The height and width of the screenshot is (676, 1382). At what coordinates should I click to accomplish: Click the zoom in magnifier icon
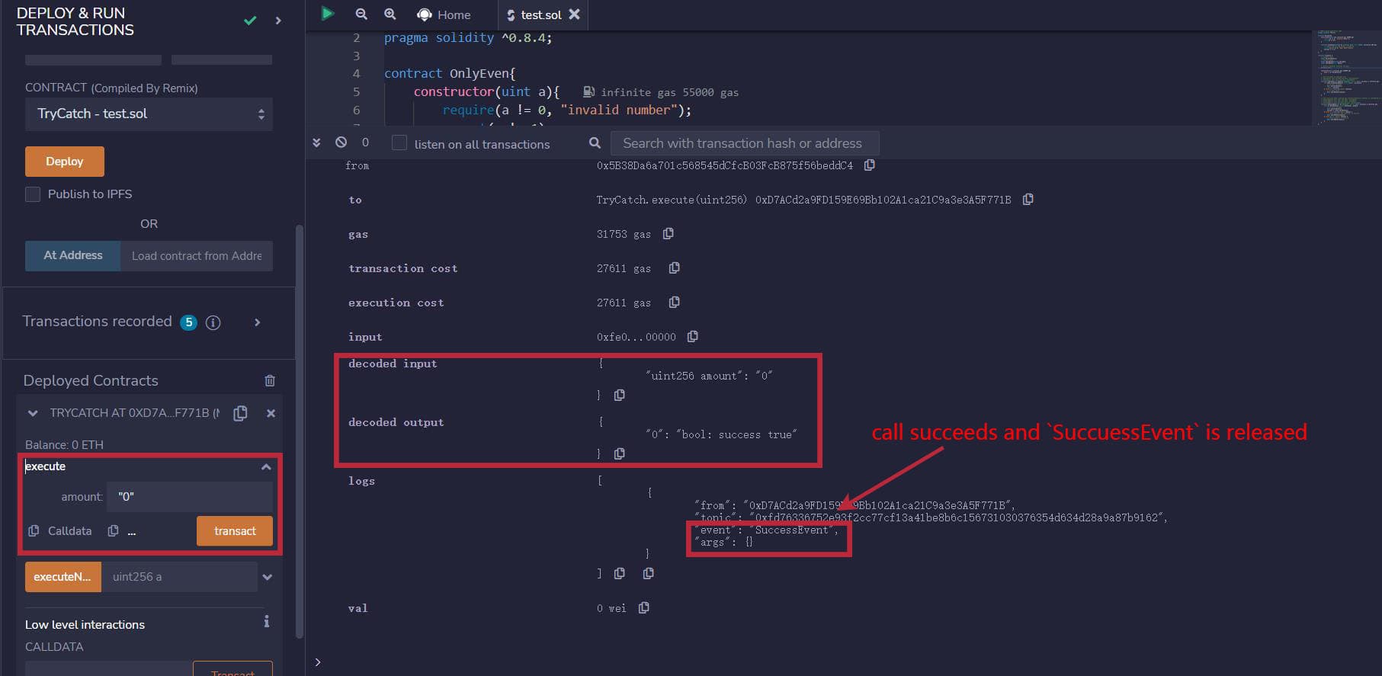click(390, 14)
